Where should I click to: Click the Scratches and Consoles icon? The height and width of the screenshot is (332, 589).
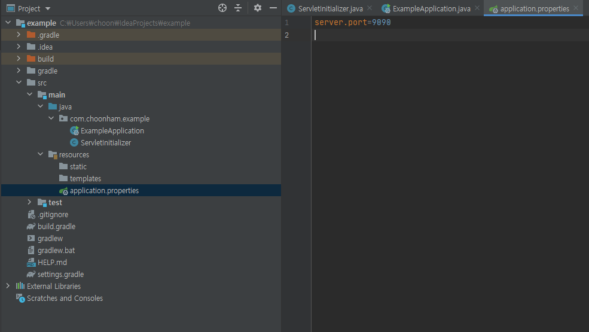click(20, 298)
